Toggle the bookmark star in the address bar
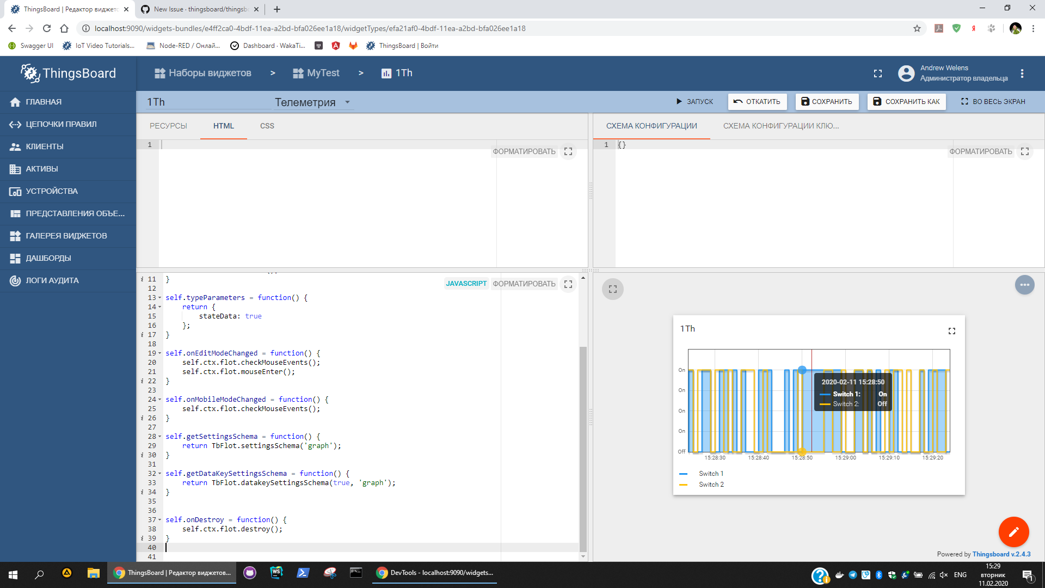Image resolution: width=1045 pixels, height=588 pixels. (918, 28)
